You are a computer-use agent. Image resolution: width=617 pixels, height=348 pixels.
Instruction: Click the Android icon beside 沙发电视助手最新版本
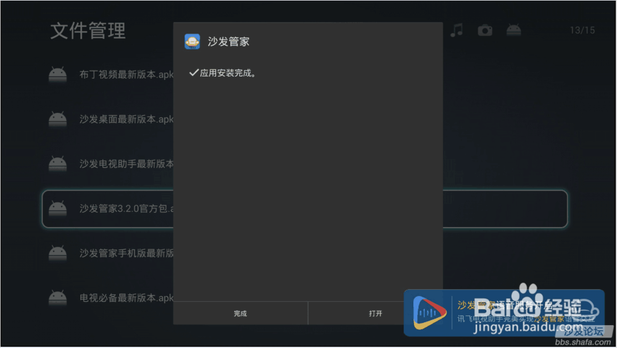(x=57, y=164)
